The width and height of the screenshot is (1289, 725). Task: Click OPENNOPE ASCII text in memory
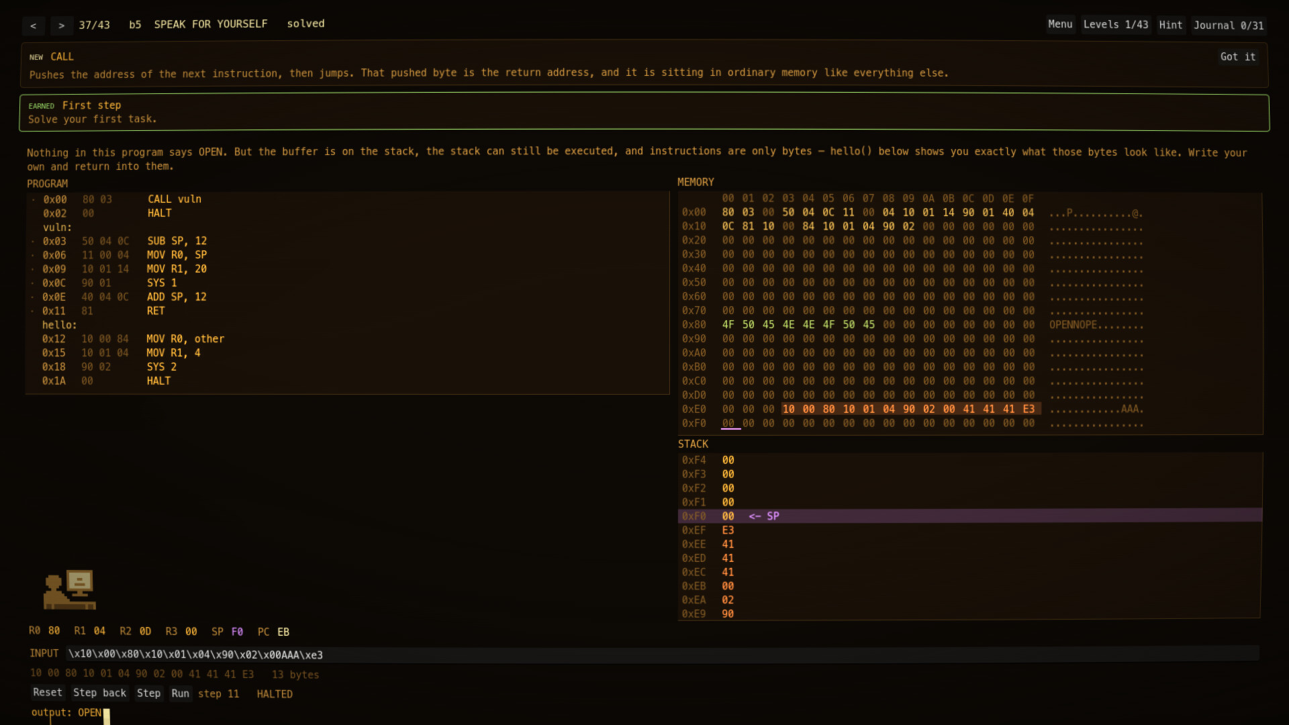pyautogui.click(x=1073, y=325)
